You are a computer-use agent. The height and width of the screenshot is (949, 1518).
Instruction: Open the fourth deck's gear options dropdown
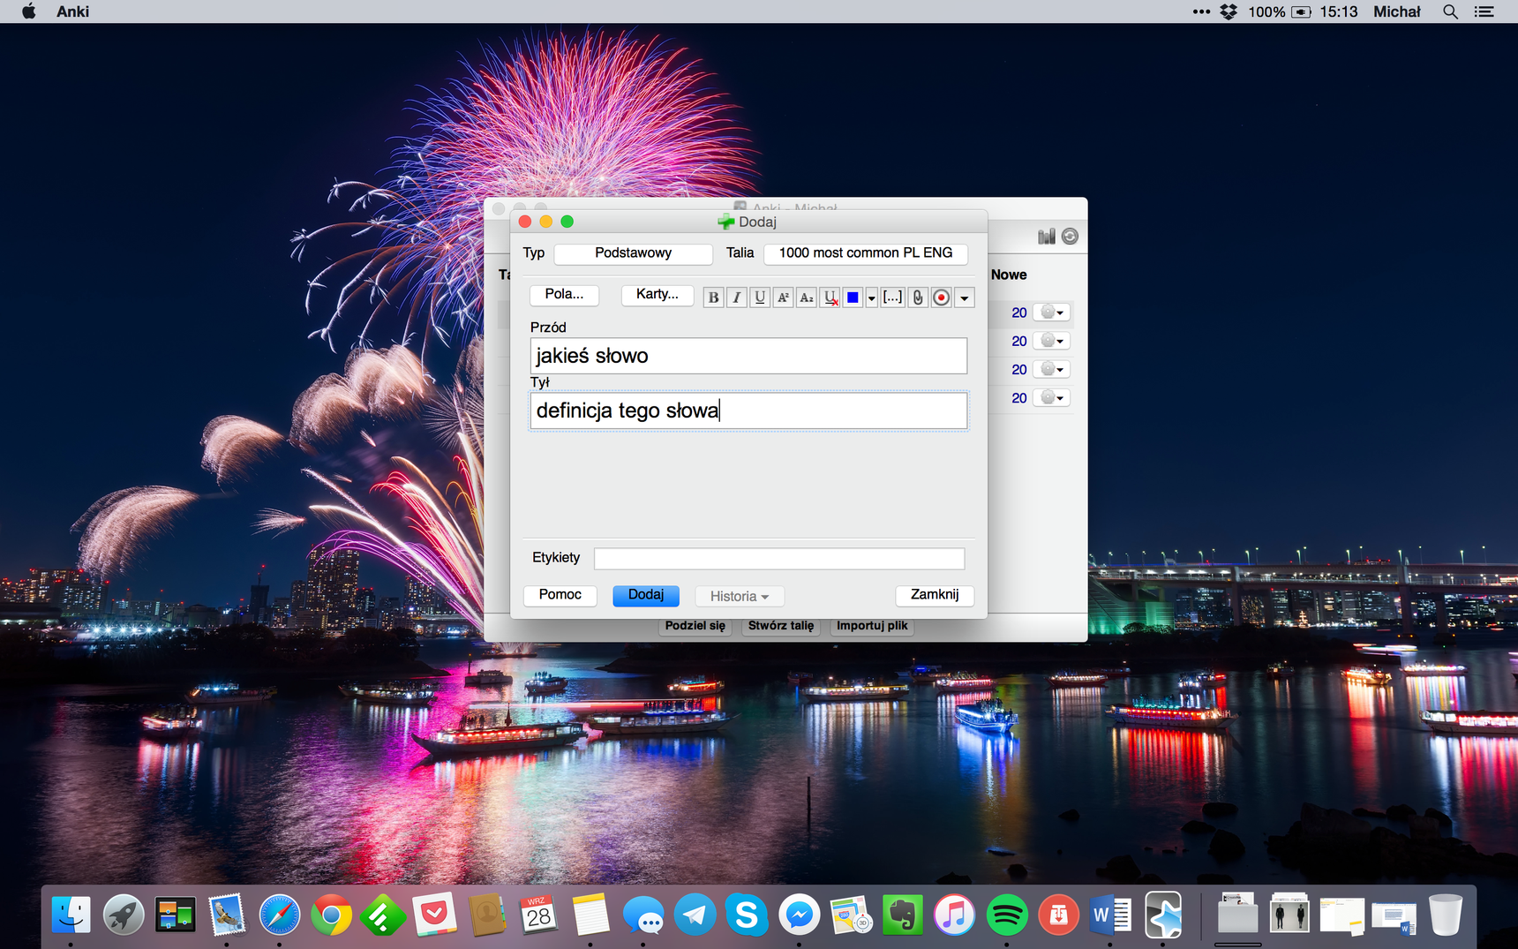click(x=1052, y=397)
